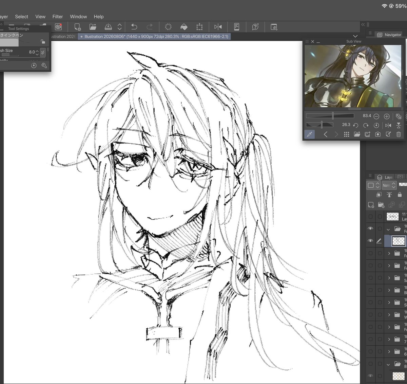The image size is (407, 384).
Task: Open the Select menu
Action: coord(21,17)
